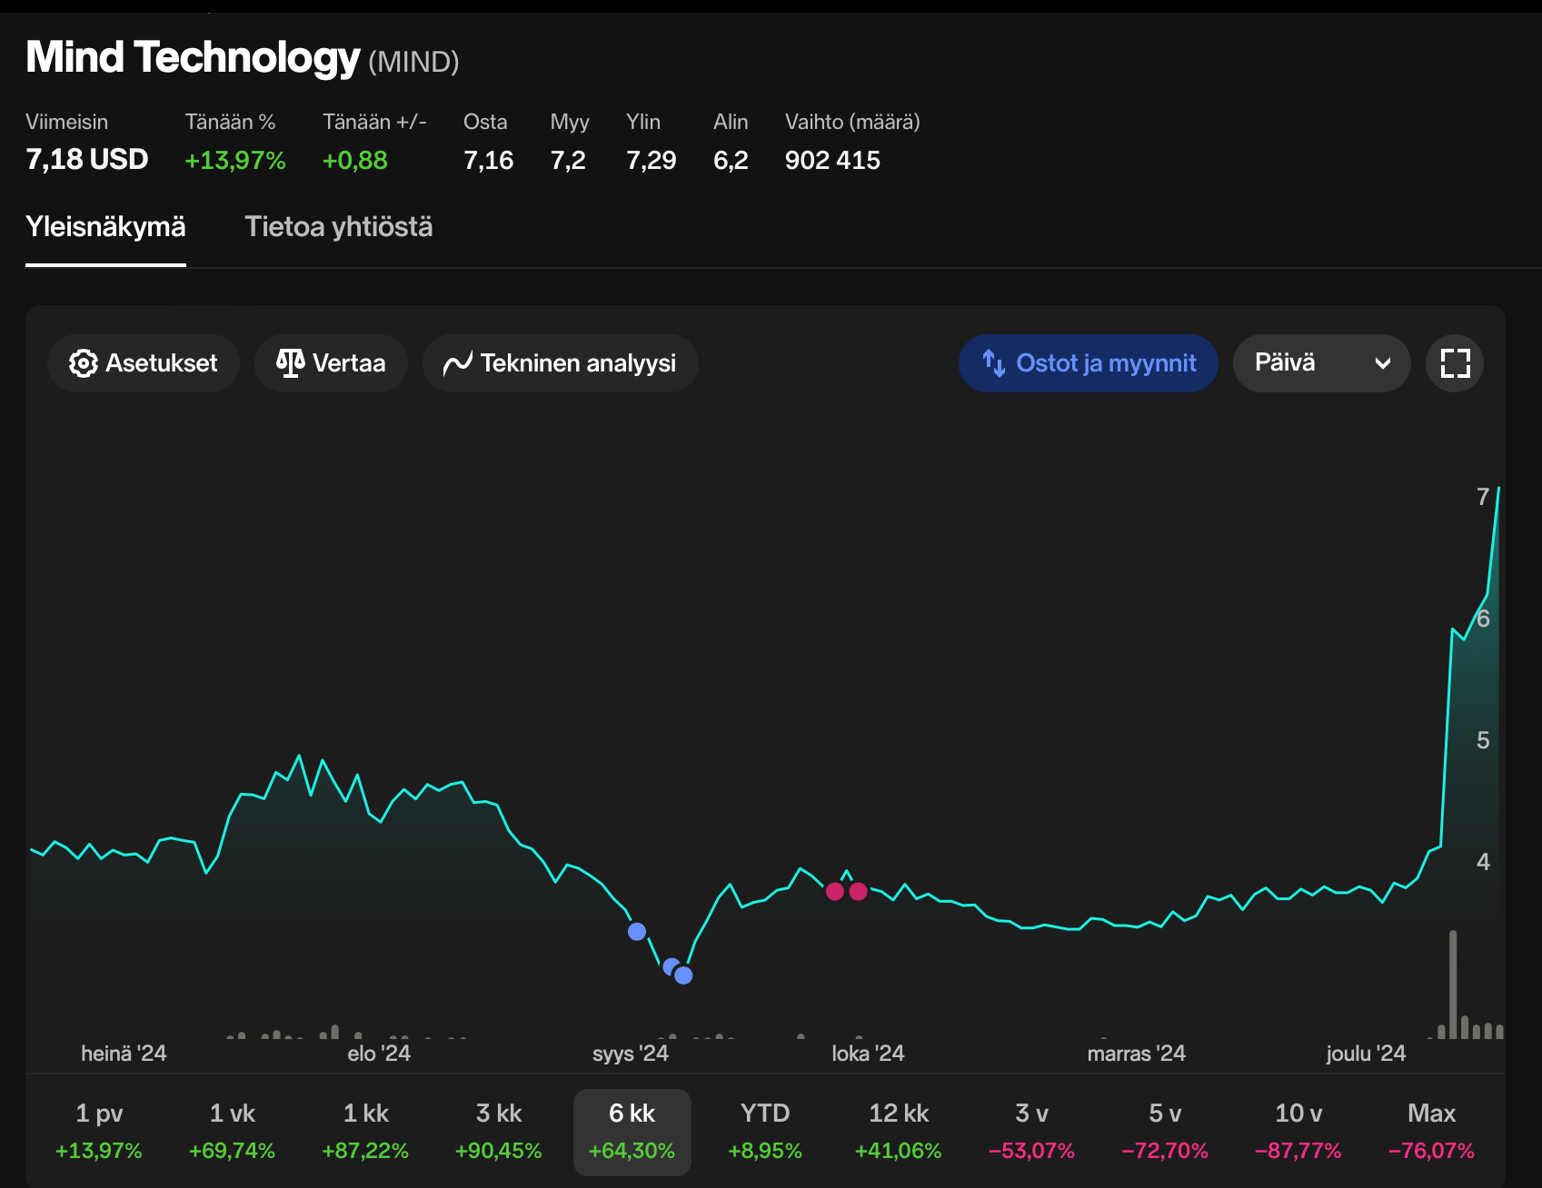Select the 3 kk time range

(x=499, y=1132)
